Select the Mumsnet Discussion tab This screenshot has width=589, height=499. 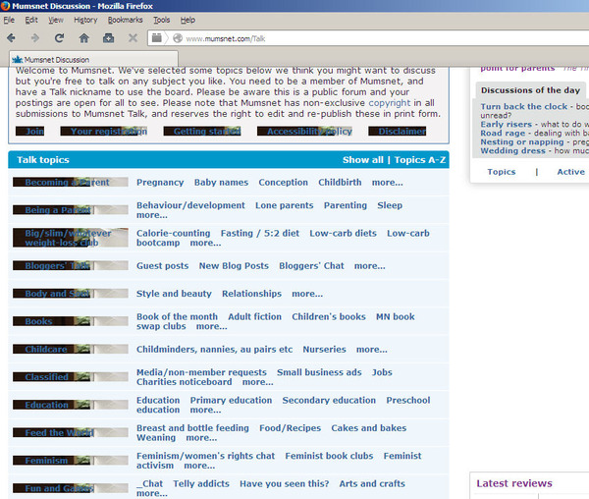93,59
